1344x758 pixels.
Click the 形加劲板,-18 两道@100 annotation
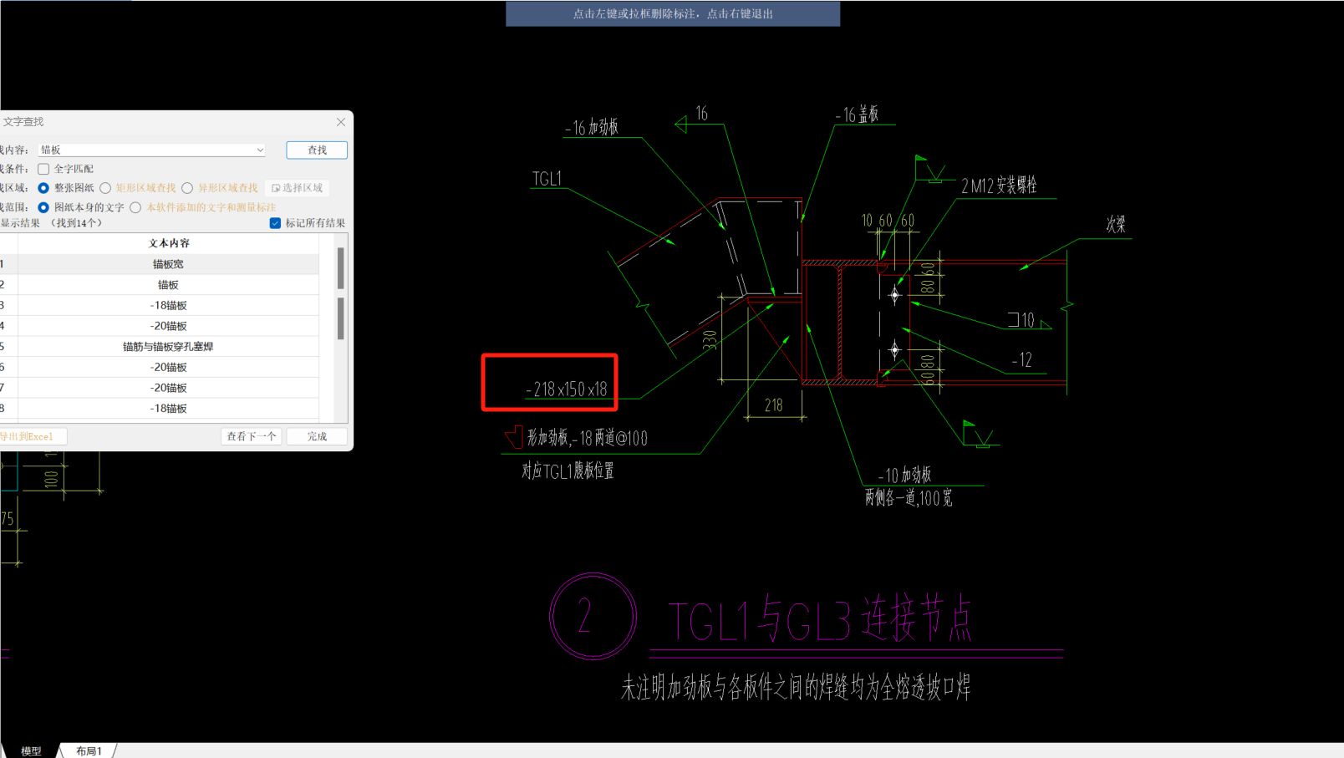587,438
